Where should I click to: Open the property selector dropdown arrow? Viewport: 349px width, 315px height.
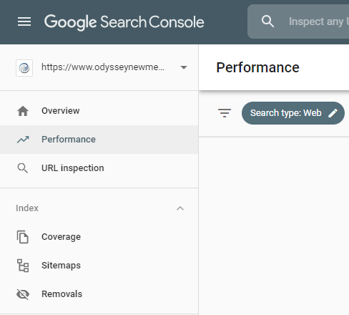(x=184, y=67)
